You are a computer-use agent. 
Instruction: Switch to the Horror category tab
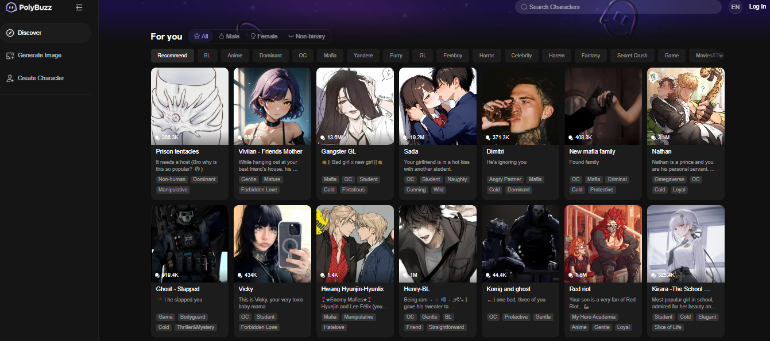point(486,56)
